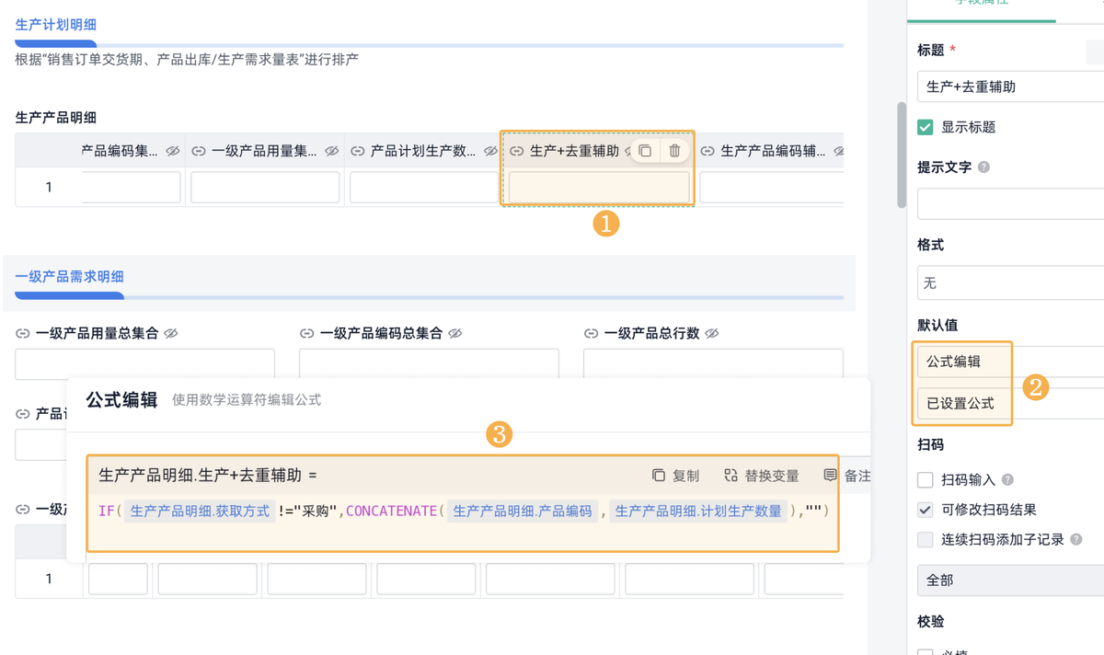Screen dimensions: 1104x655
Task: Click the 一级产品总行数 input box
Action: (713, 363)
